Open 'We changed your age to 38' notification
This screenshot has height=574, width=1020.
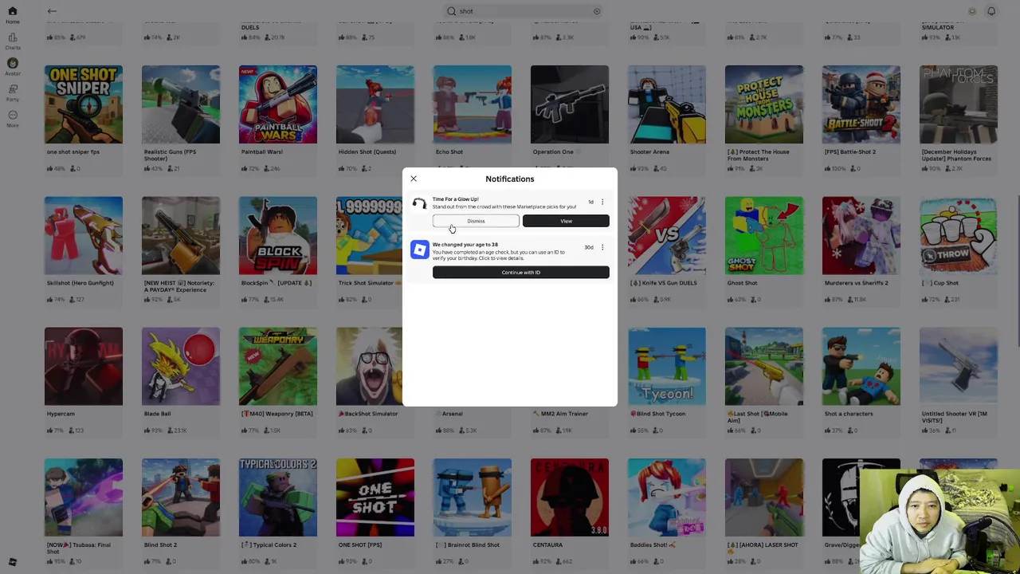[x=465, y=245]
